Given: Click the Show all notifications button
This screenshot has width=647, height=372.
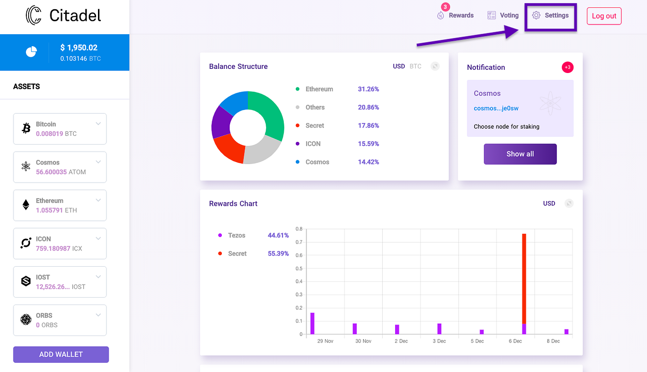Looking at the screenshot, I should 520,154.
